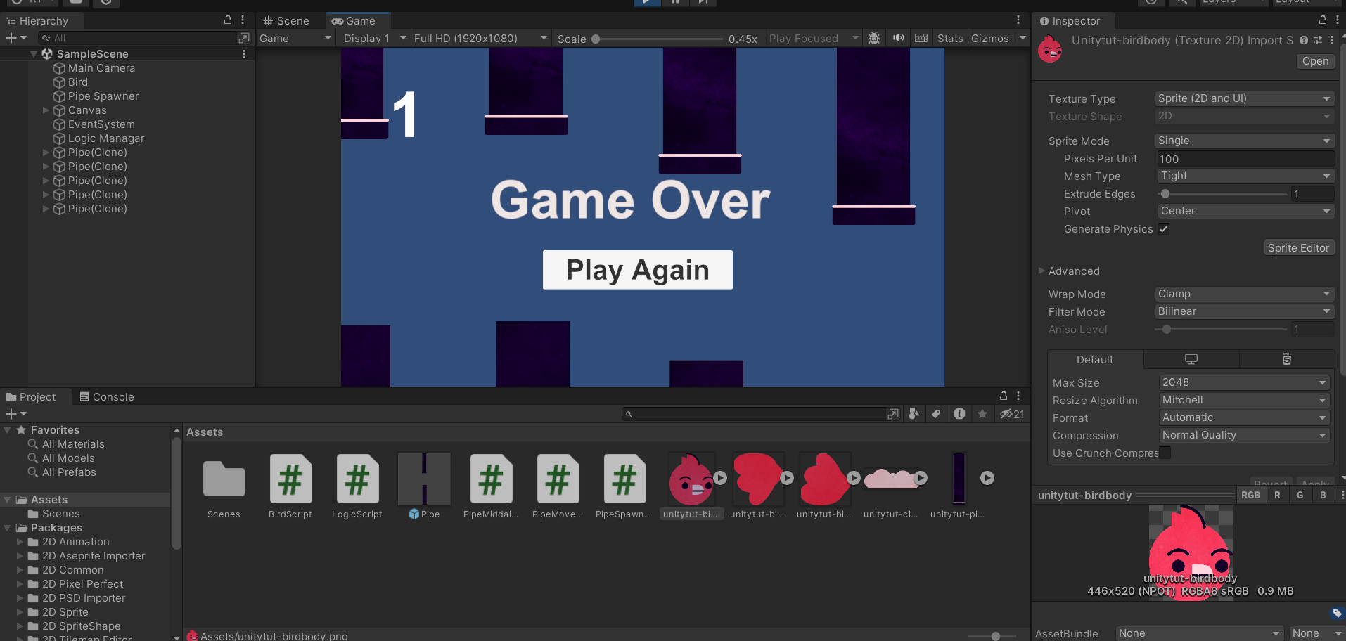Open the Mesh Type dropdown

(1246, 176)
